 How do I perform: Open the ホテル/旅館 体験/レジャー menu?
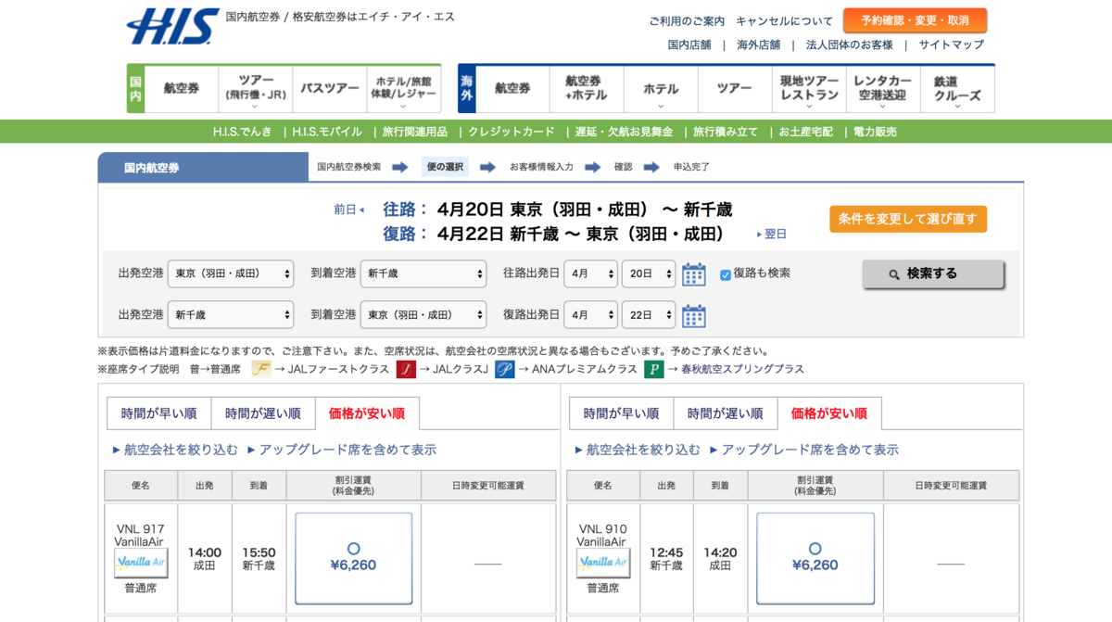coord(404,89)
